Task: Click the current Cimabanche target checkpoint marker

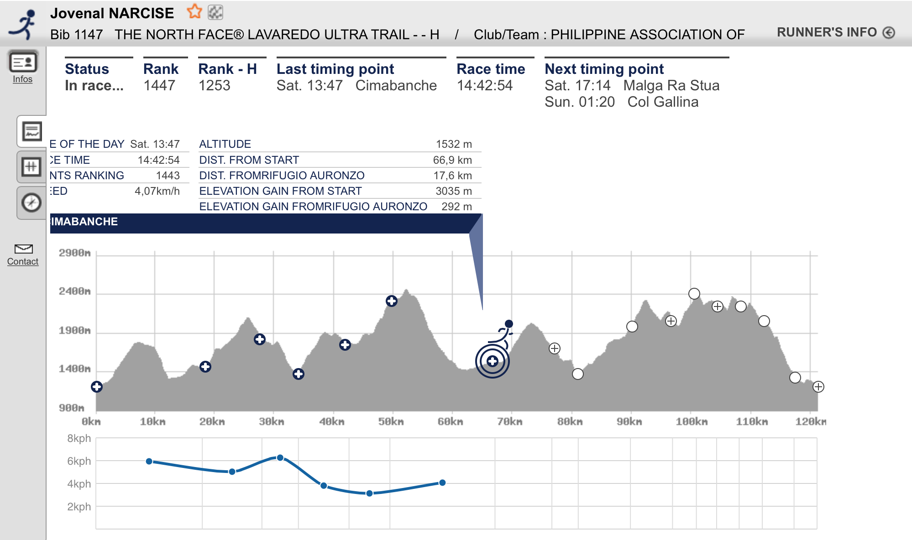Action: pos(492,361)
